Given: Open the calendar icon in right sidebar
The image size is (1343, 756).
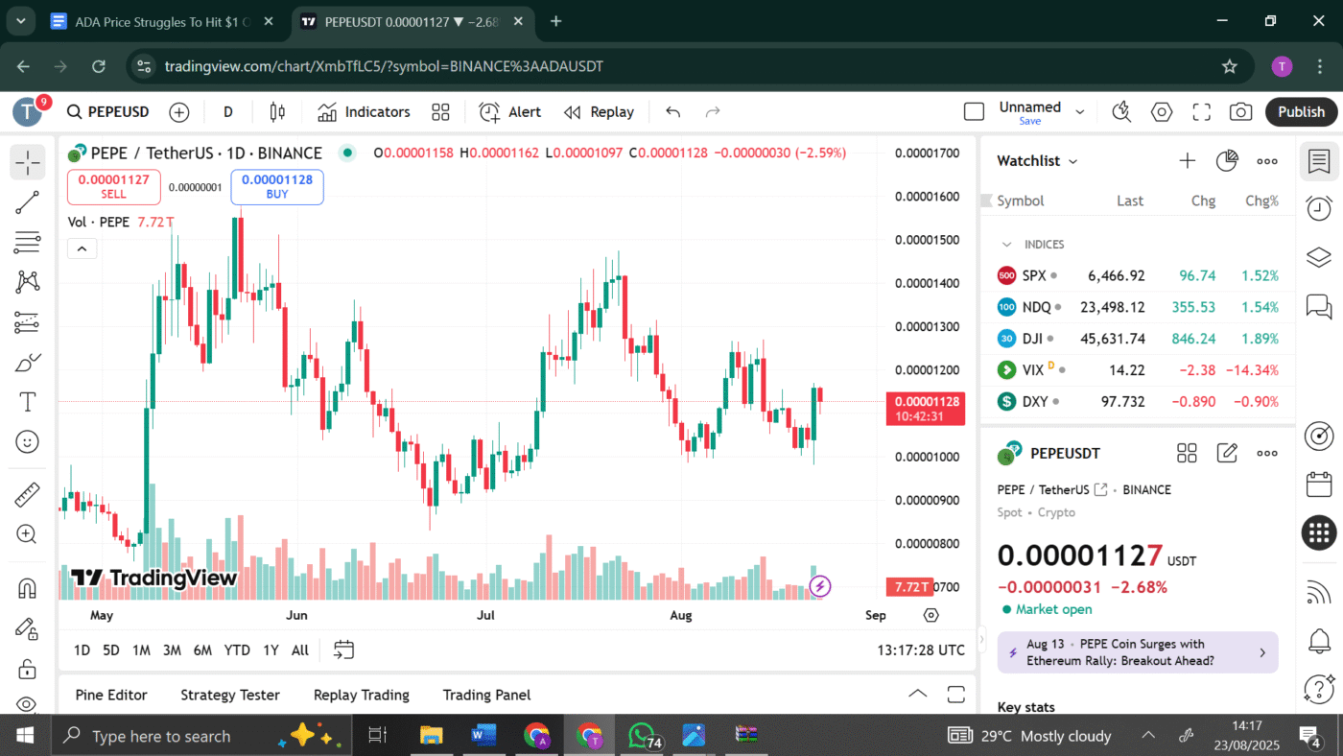Looking at the screenshot, I should (x=1319, y=484).
